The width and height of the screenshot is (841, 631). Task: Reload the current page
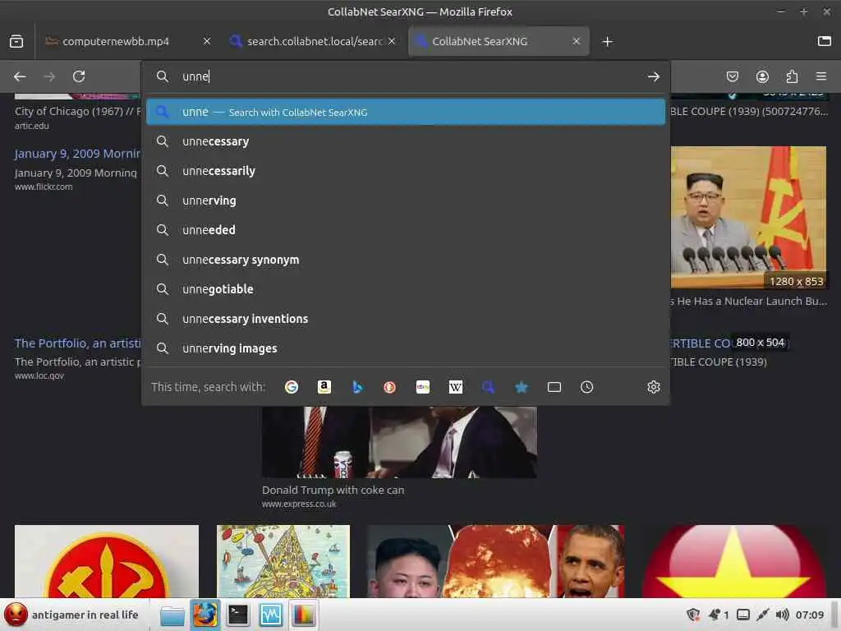point(79,76)
